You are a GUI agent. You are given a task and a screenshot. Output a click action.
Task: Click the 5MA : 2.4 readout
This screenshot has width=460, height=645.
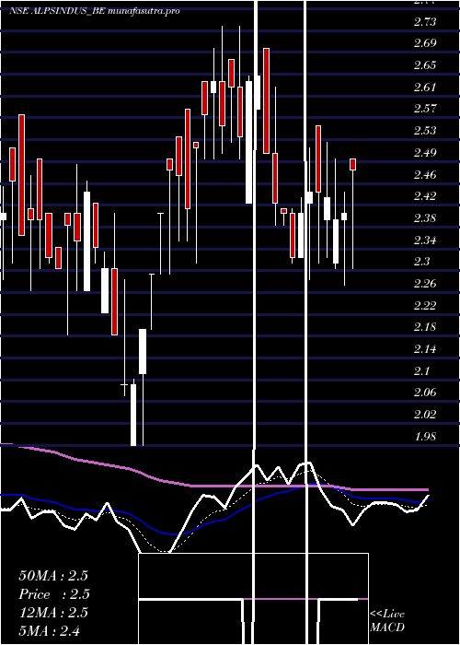pos(50,630)
